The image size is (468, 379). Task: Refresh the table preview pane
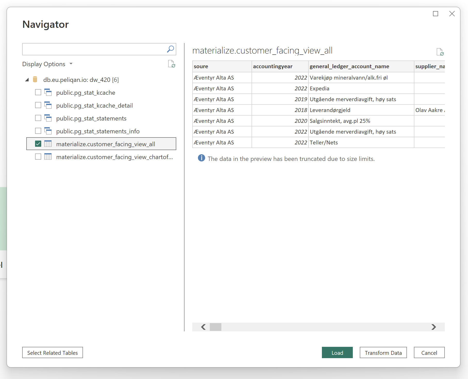click(x=440, y=52)
